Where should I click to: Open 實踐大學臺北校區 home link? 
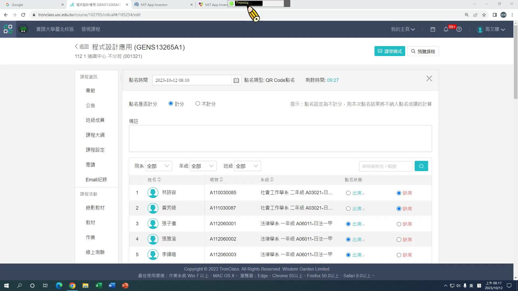(x=55, y=29)
